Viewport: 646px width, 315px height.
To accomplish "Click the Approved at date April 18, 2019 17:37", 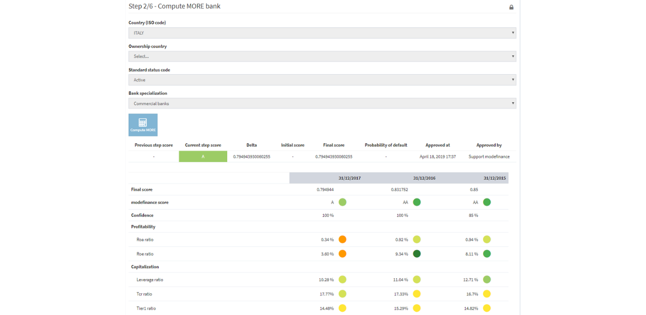I will [438, 157].
